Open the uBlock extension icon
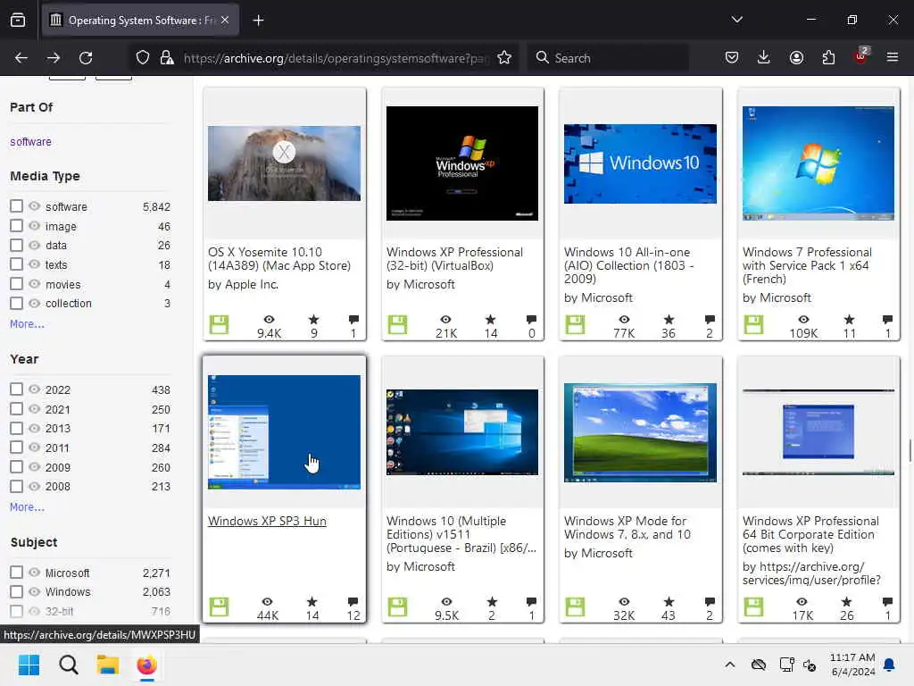This screenshot has height=686, width=914. 861,56
